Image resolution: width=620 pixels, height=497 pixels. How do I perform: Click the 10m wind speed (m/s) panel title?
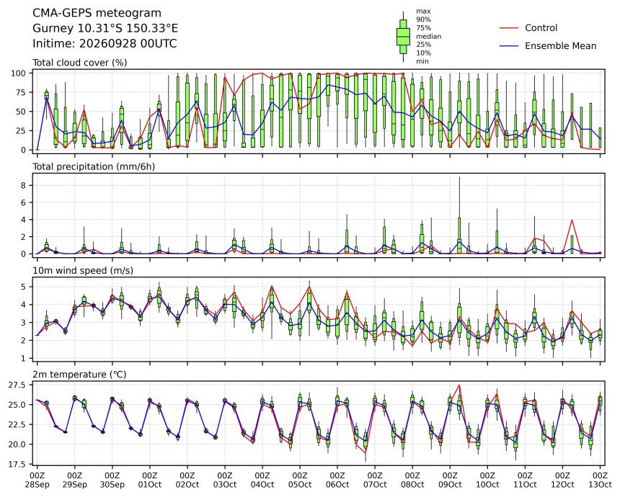pyautogui.click(x=83, y=271)
